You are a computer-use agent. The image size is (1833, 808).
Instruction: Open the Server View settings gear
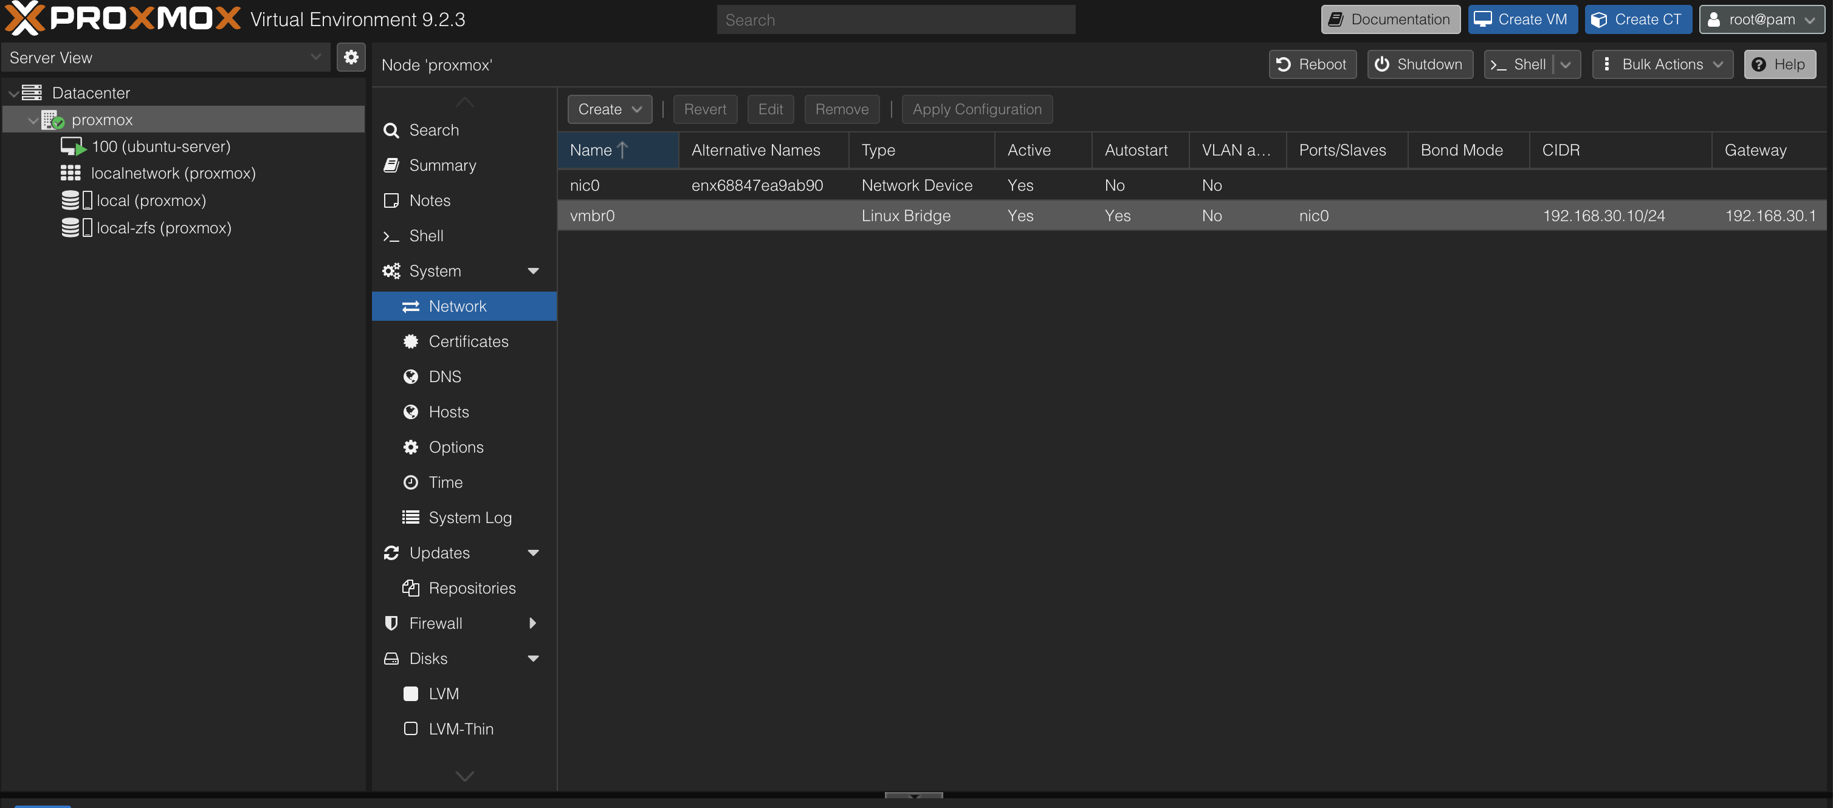click(351, 58)
